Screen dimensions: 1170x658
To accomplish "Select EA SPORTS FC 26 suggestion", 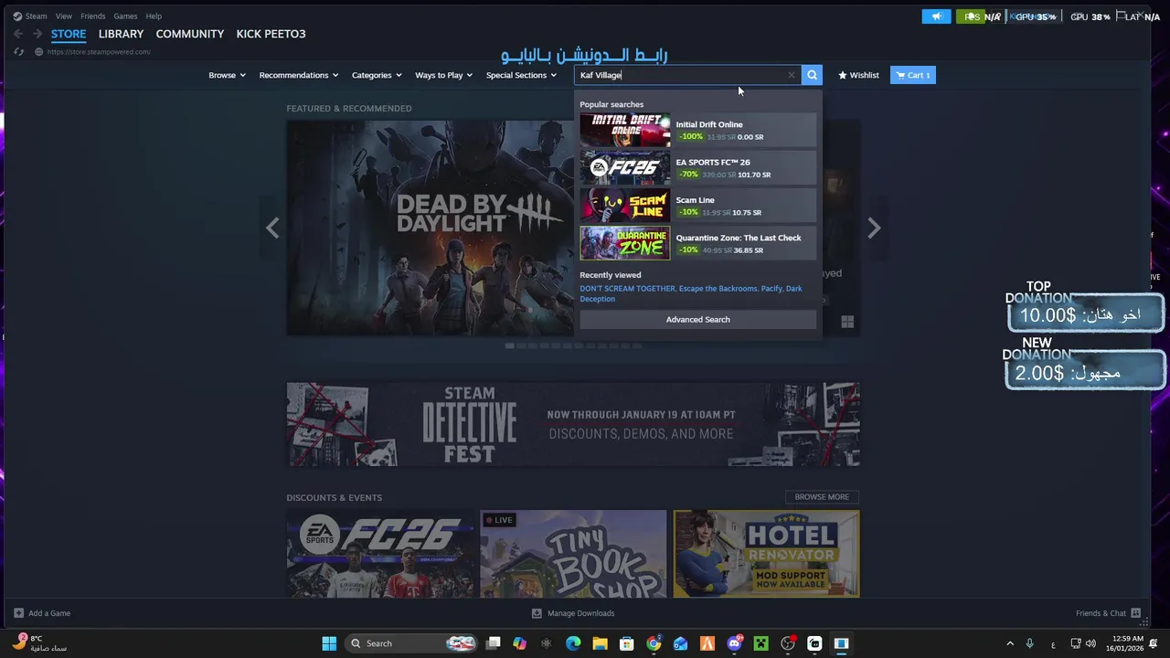I will pos(697,168).
